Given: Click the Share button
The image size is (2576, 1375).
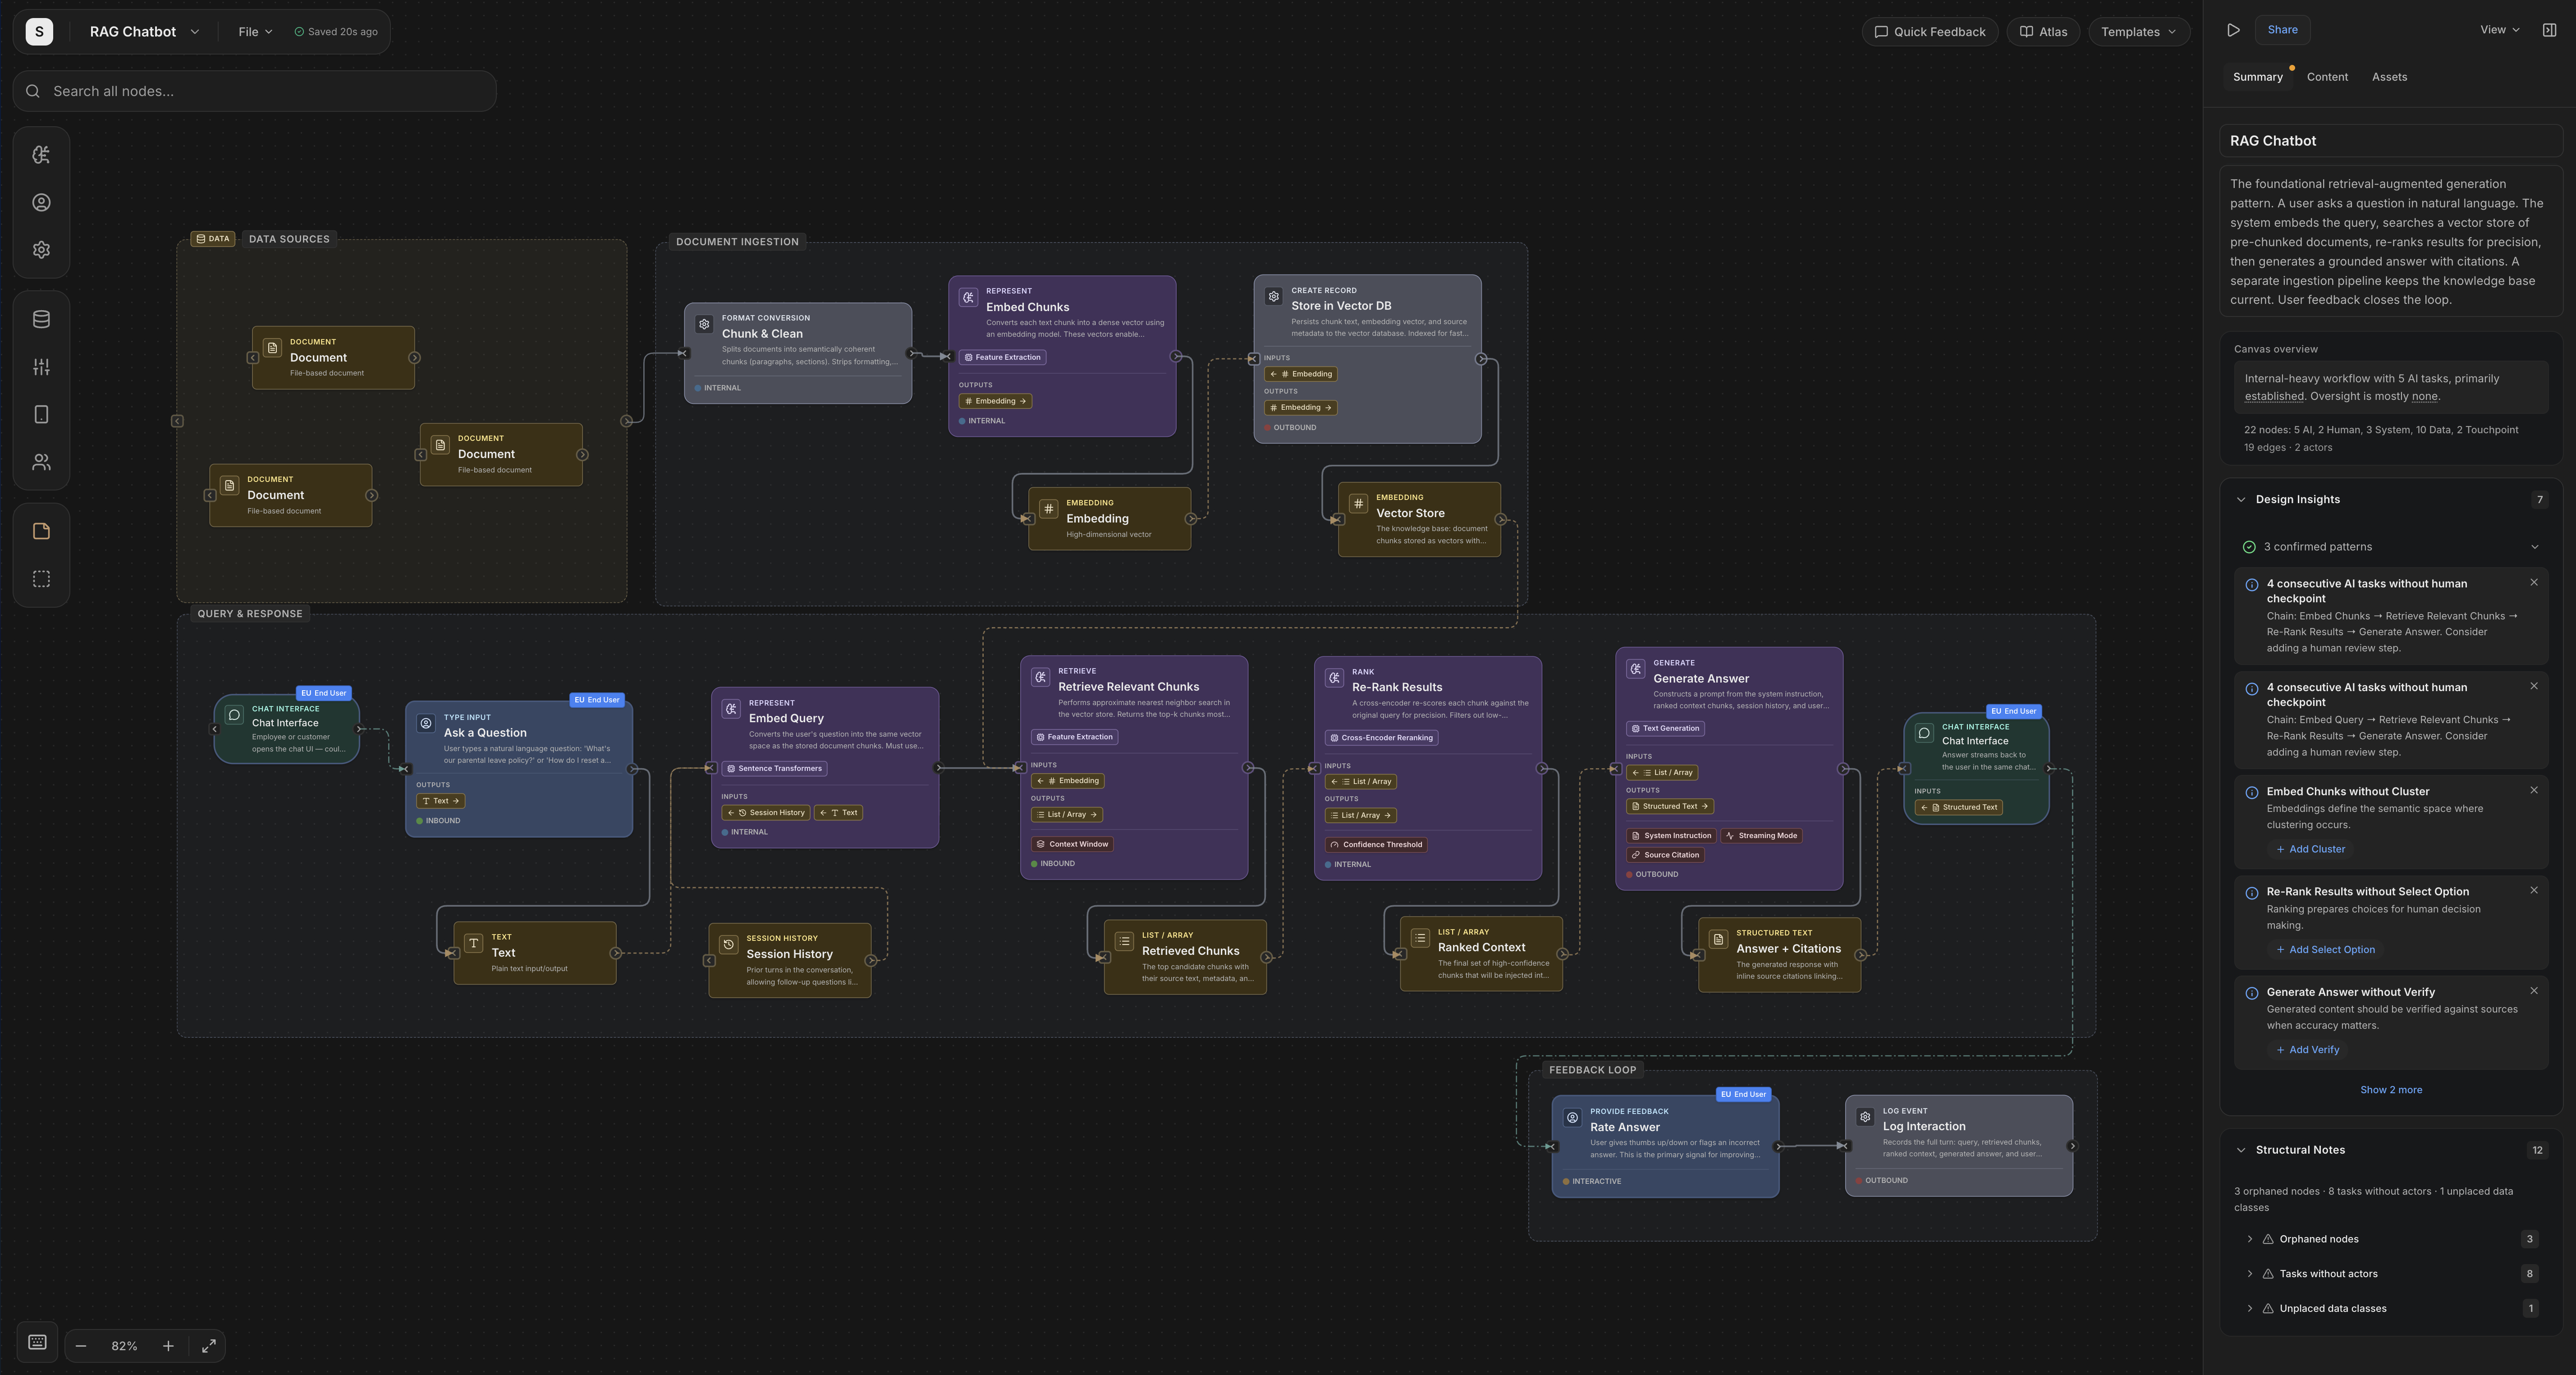Looking at the screenshot, I should [x=2282, y=29].
